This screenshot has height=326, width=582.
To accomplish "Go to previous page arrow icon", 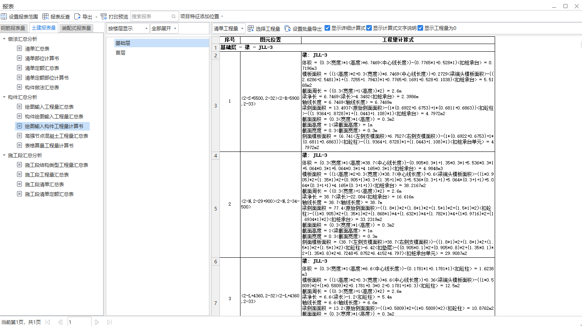I will (x=60, y=322).
